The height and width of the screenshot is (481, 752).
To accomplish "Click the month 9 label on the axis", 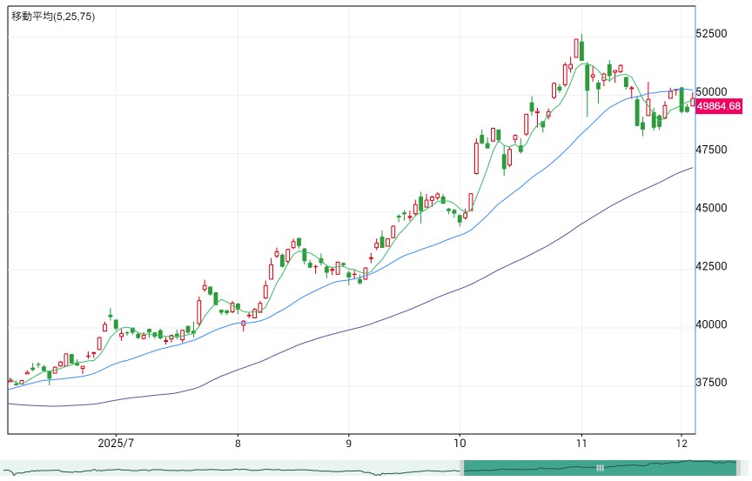I will pos(349,443).
